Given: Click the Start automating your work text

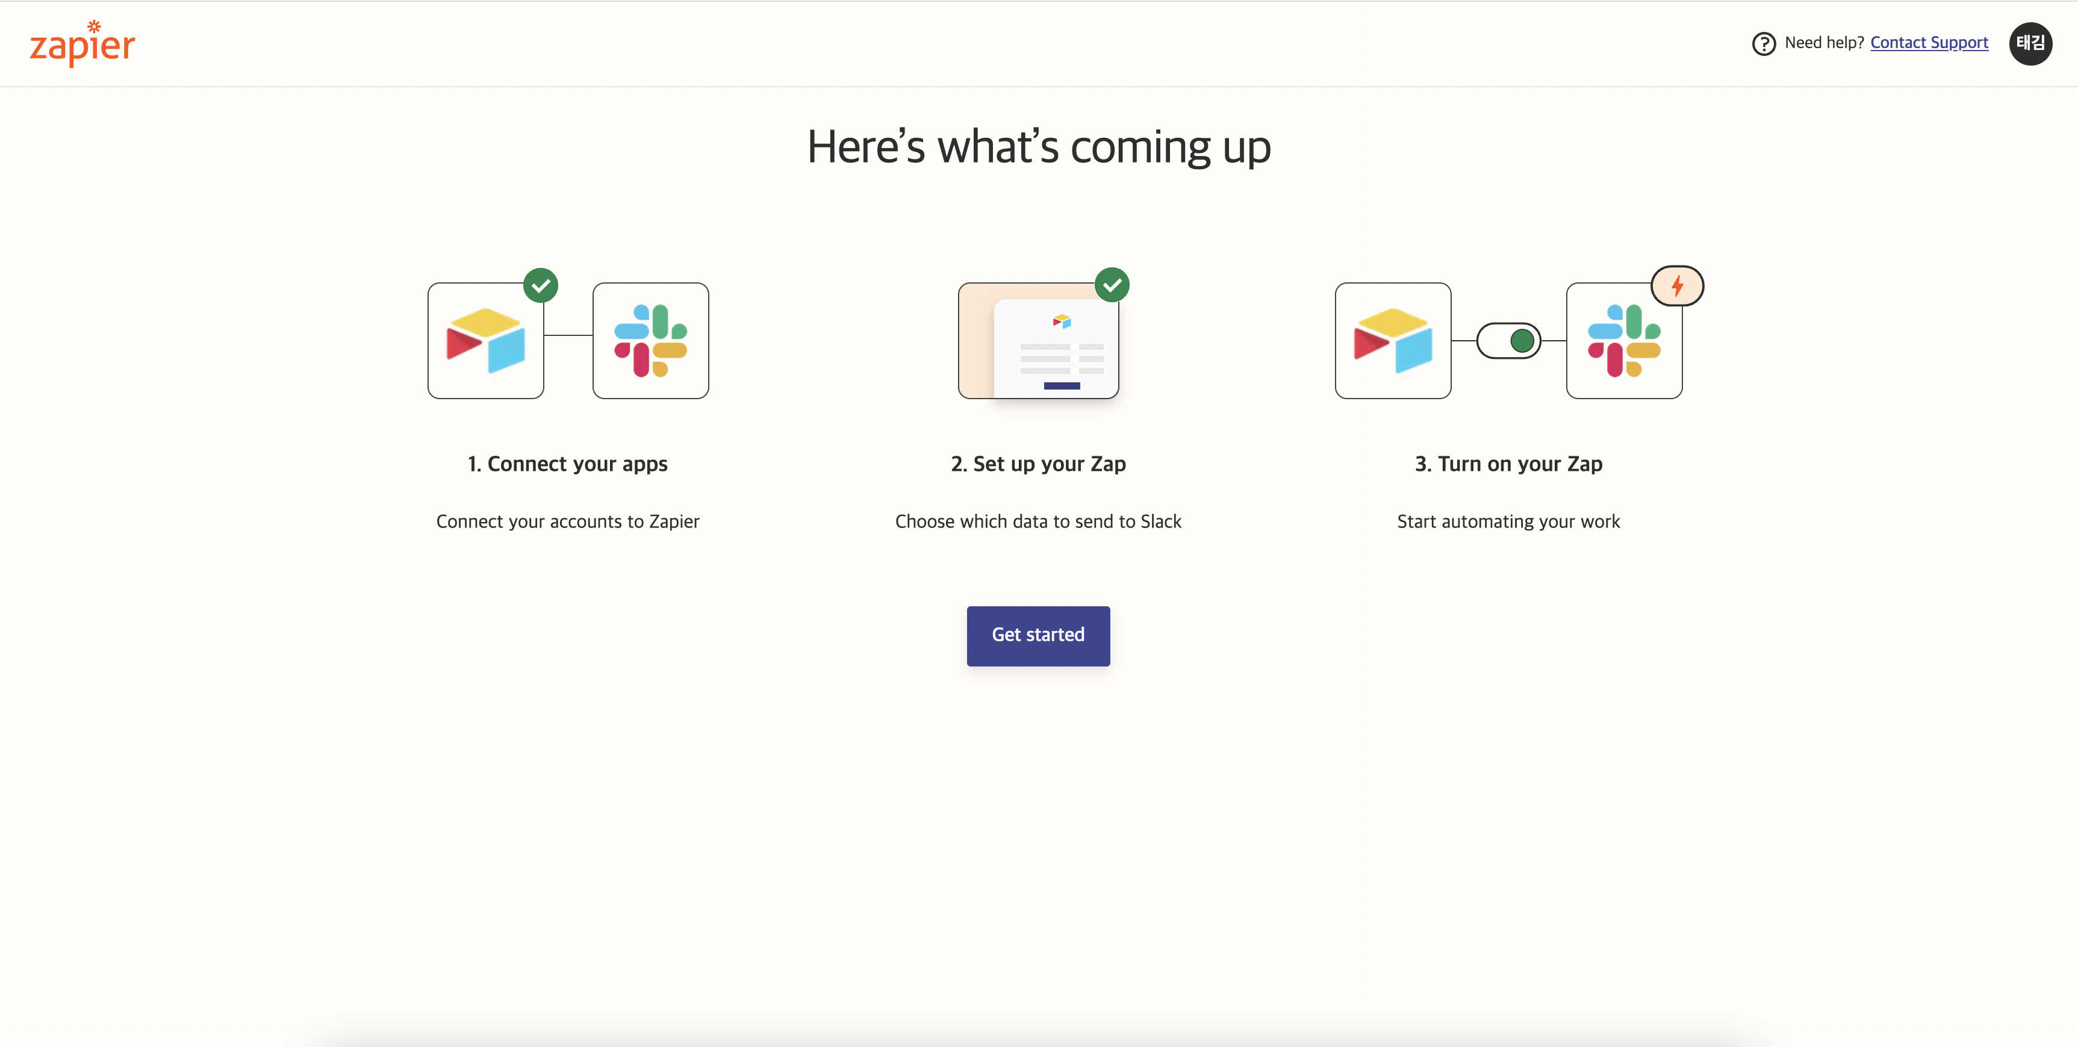Looking at the screenshot, I should click(x=1508, y=522).
